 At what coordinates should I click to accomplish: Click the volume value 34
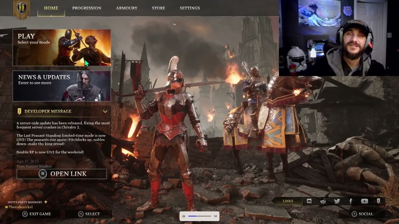point(215,216)
